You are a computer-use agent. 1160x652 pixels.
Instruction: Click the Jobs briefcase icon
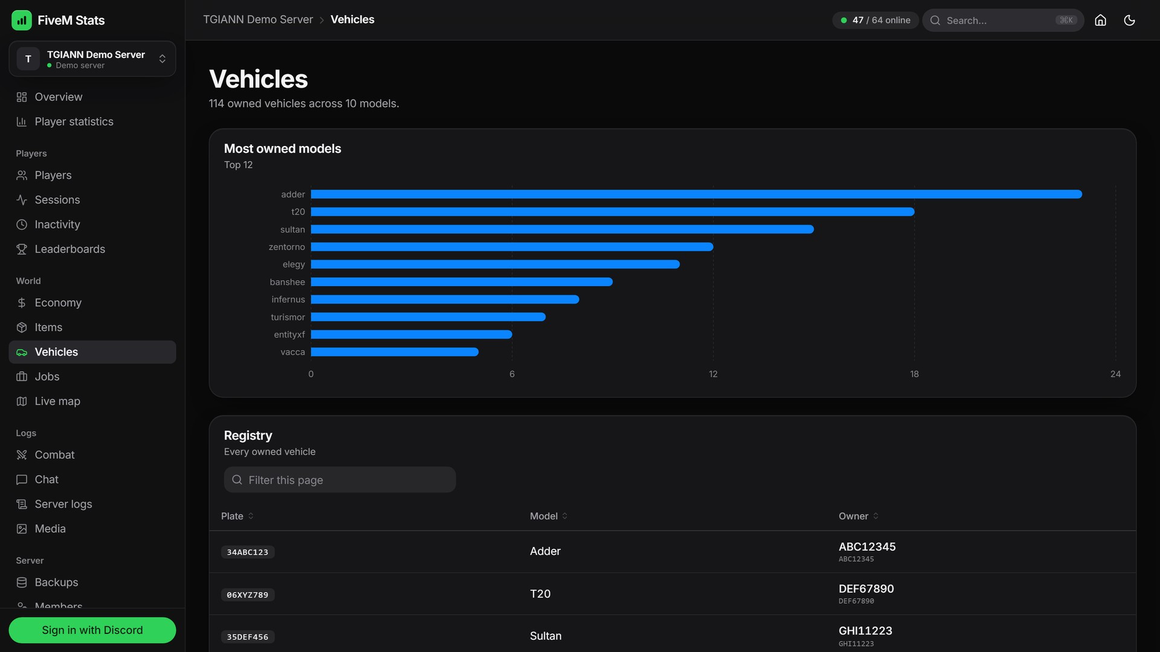pyautogui.click(x=22, y=377)
